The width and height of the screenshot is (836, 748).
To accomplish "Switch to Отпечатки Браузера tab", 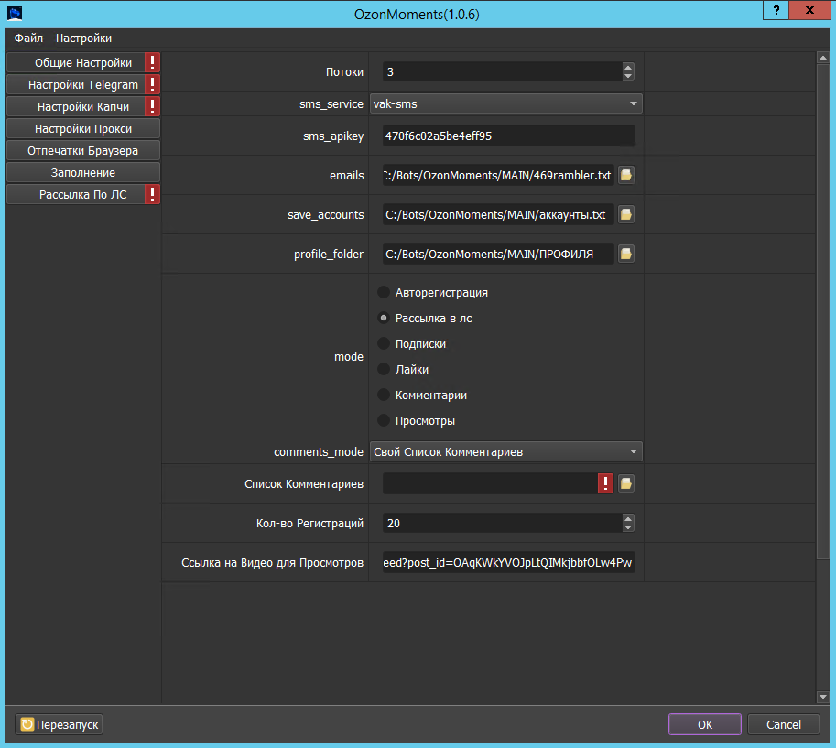I will click(83, 150).
